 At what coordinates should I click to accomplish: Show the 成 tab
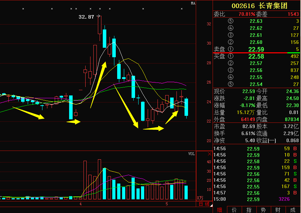pos(292,209)
